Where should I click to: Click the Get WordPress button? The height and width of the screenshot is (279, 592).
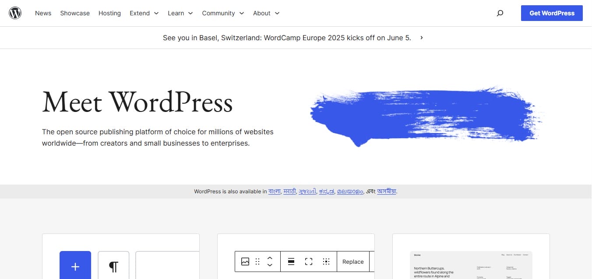click(x=551, y=13)
